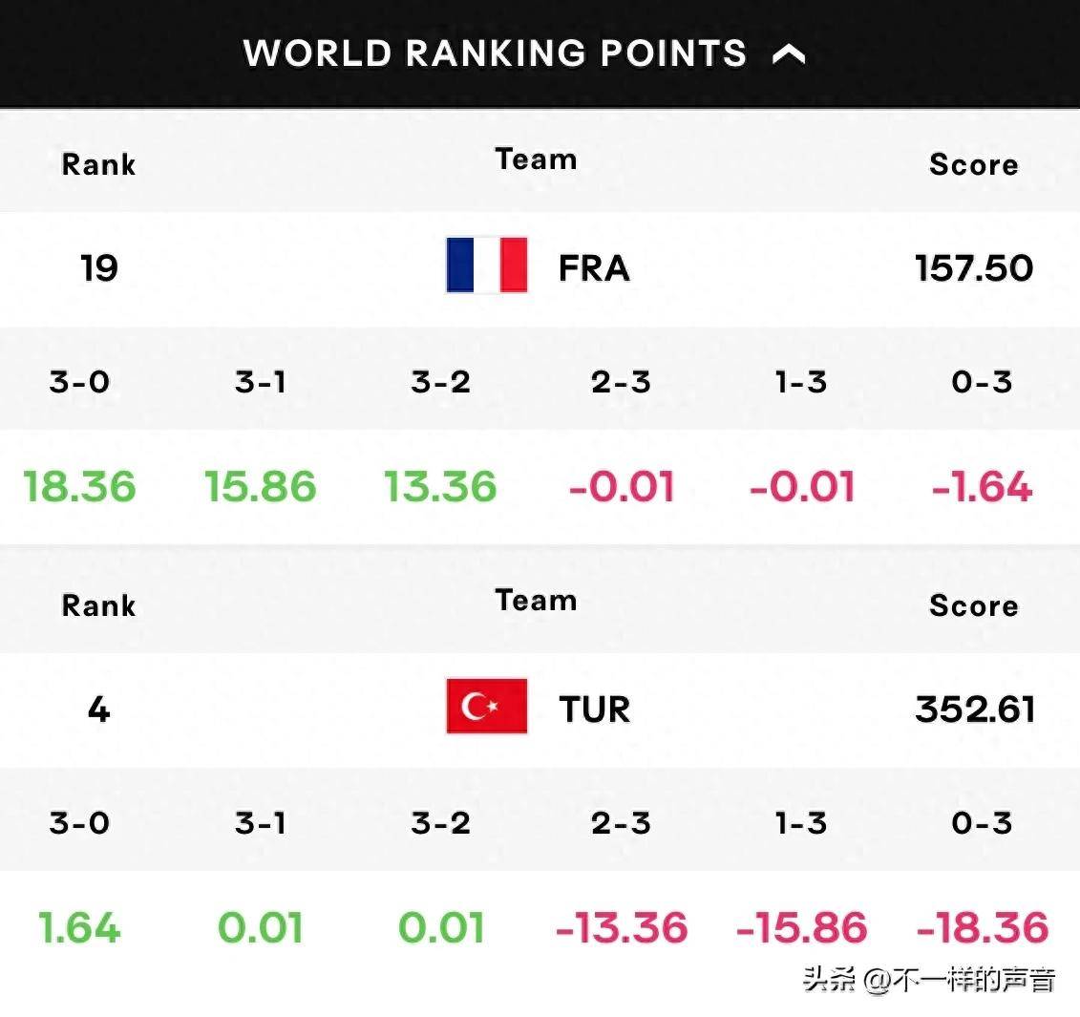Viewport: 1080px width, 1017px height.
Task: Select France's 0-3 result value -1.64
Action: click(x=982, y=486)
